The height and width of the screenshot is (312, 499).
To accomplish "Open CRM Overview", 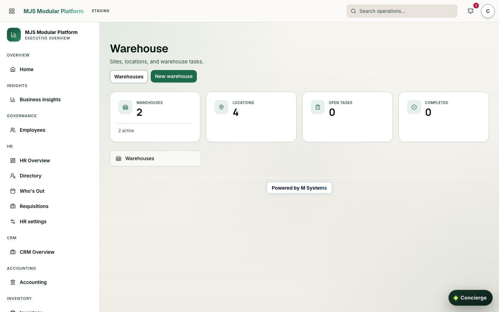I will click(50, 252).
